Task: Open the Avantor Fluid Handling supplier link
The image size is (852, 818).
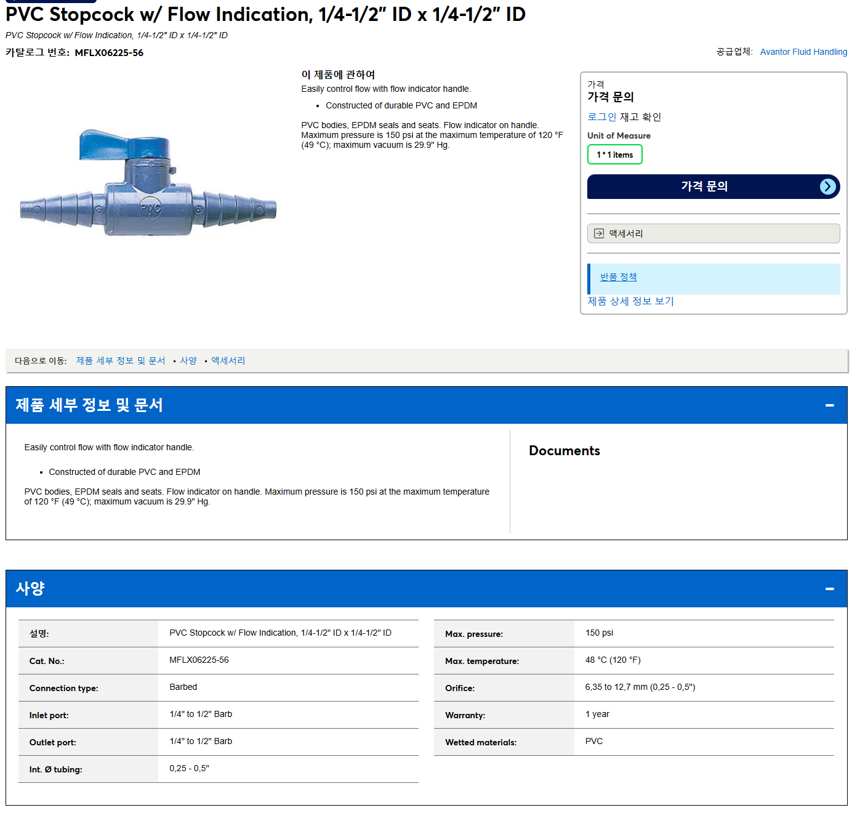Action: tap(803, 52)
